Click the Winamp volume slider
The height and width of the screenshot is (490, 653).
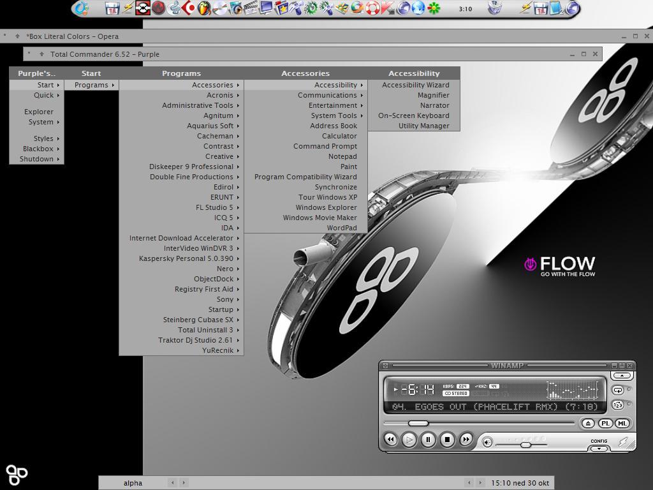(525, 445)
